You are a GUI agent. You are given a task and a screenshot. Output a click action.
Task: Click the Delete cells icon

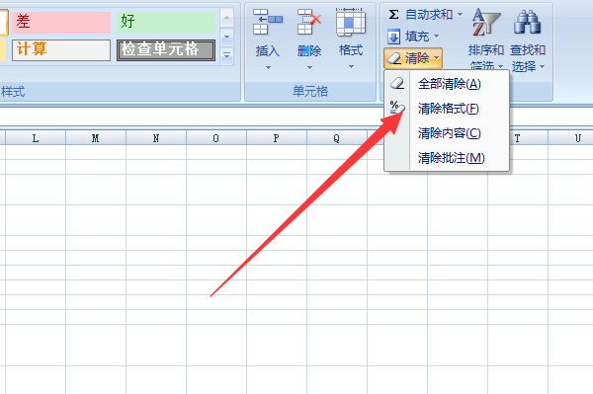tap(309, 22)
